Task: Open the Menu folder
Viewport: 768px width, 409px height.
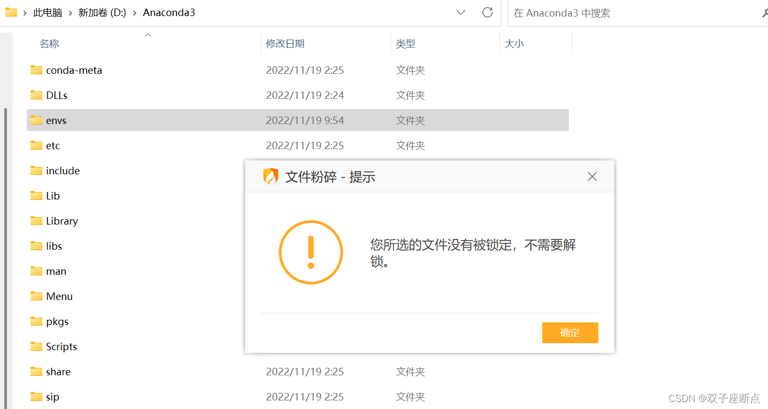Action: (x=59, y=296)
